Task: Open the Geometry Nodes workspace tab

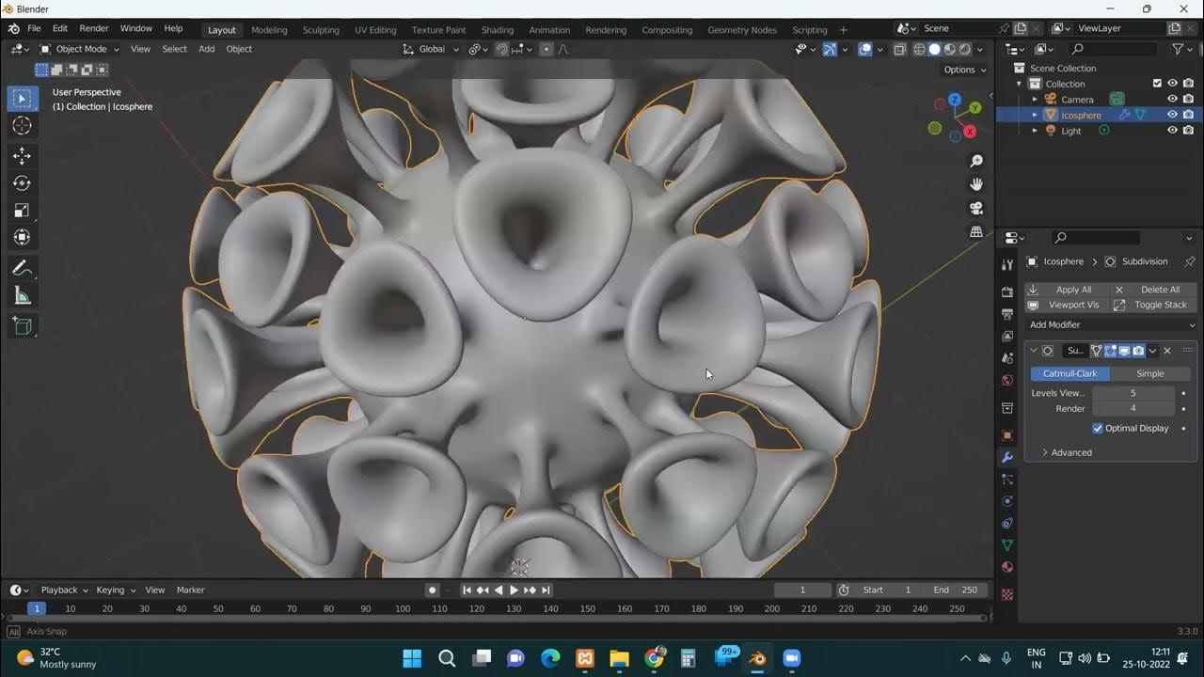Action: (x=742, y=29)
